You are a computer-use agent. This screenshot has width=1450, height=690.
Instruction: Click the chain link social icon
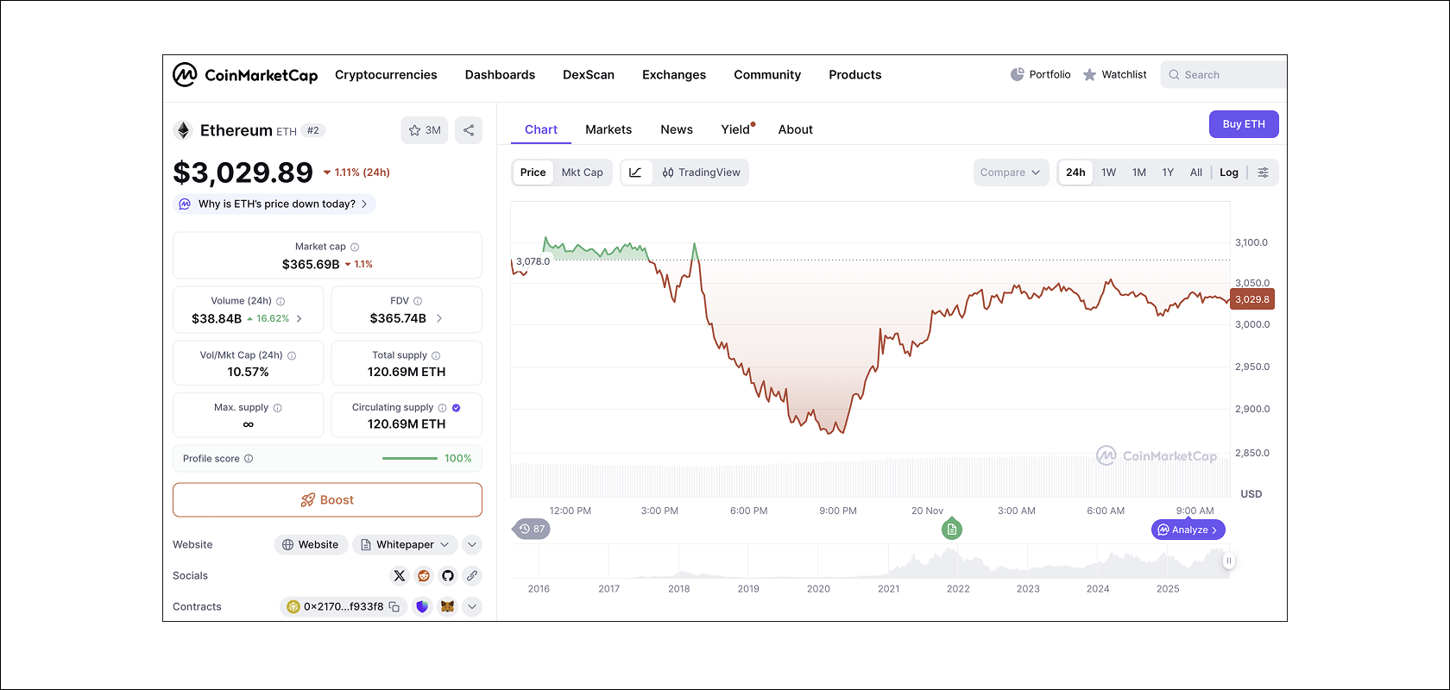[472, 575]
